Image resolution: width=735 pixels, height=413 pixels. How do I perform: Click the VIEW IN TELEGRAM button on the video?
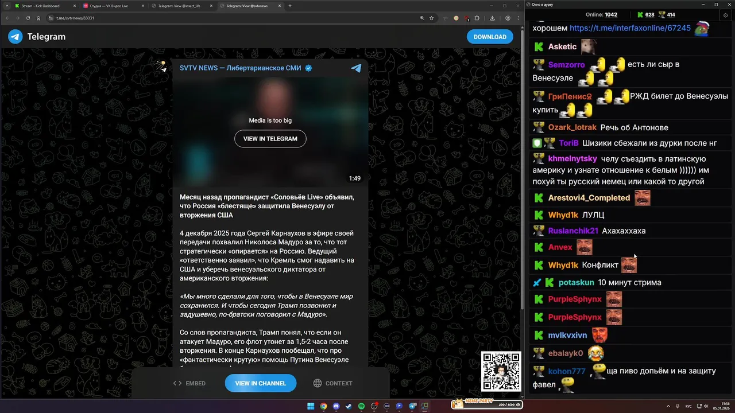point(270,139)
